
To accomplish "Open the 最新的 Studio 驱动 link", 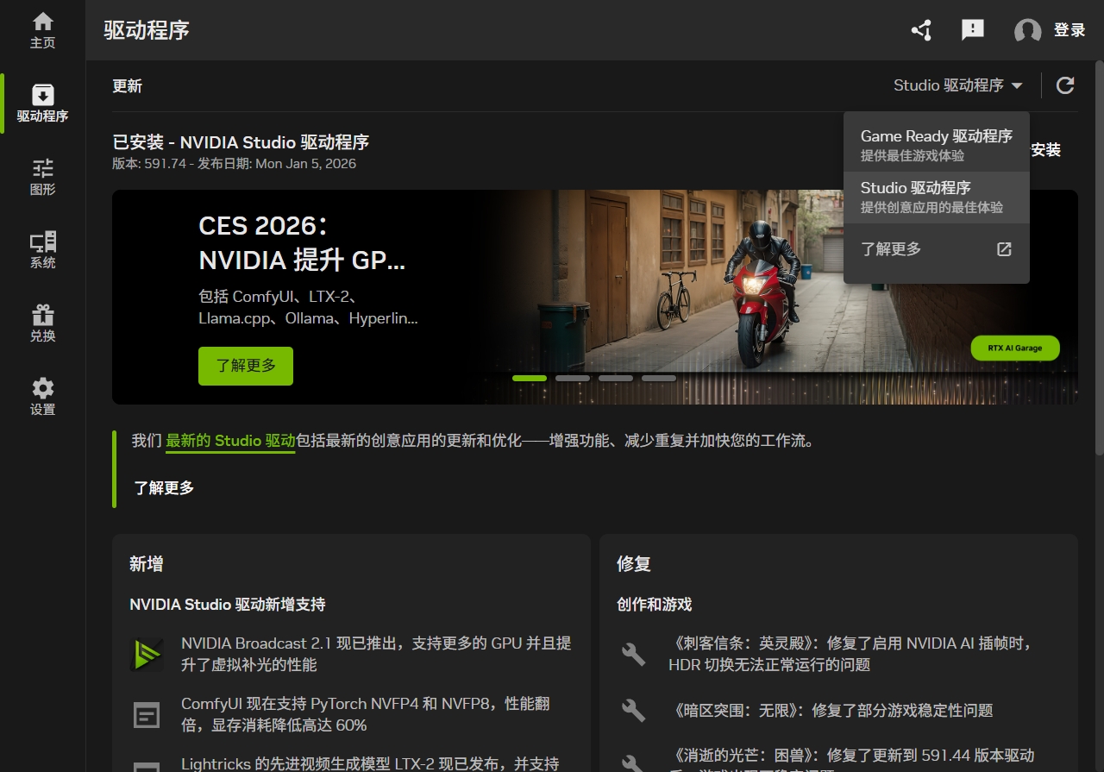I will coord(230,441).
